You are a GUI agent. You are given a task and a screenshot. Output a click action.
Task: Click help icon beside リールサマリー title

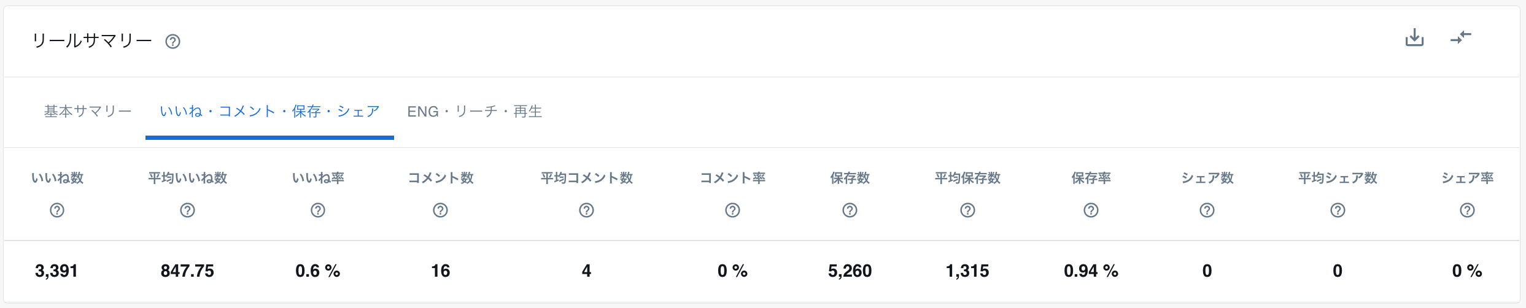tap(172, 42)
